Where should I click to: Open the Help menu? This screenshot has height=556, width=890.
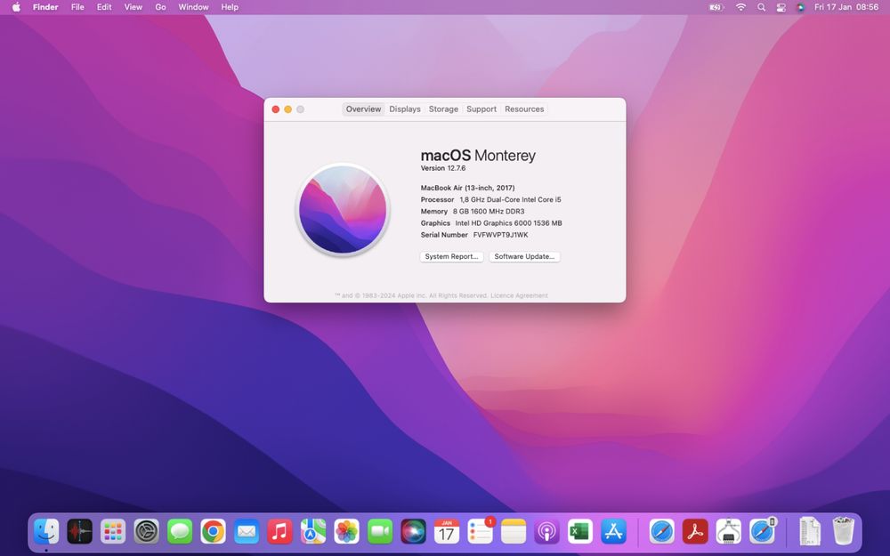point(230,7)
